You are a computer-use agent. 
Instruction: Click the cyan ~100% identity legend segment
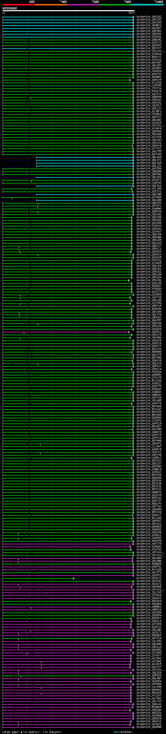pyautogui.click(x=147, y=5)
